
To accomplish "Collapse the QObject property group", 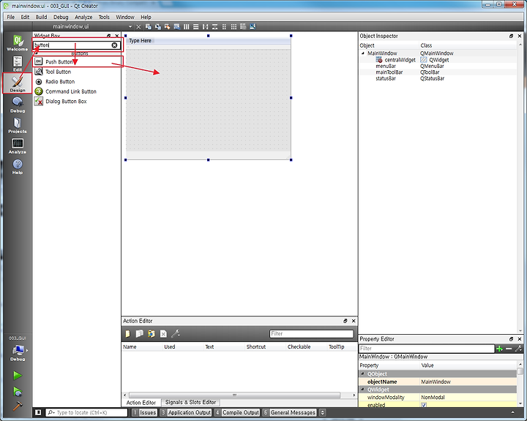I will point(363,373).
